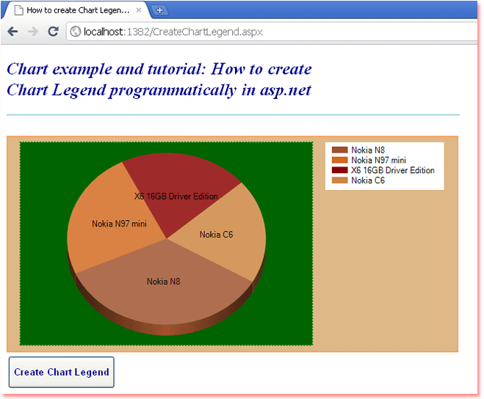Viewport: 484px width, 399px height.
Task: Click 'Nokia C6' text in the legend
Action: 368,180
